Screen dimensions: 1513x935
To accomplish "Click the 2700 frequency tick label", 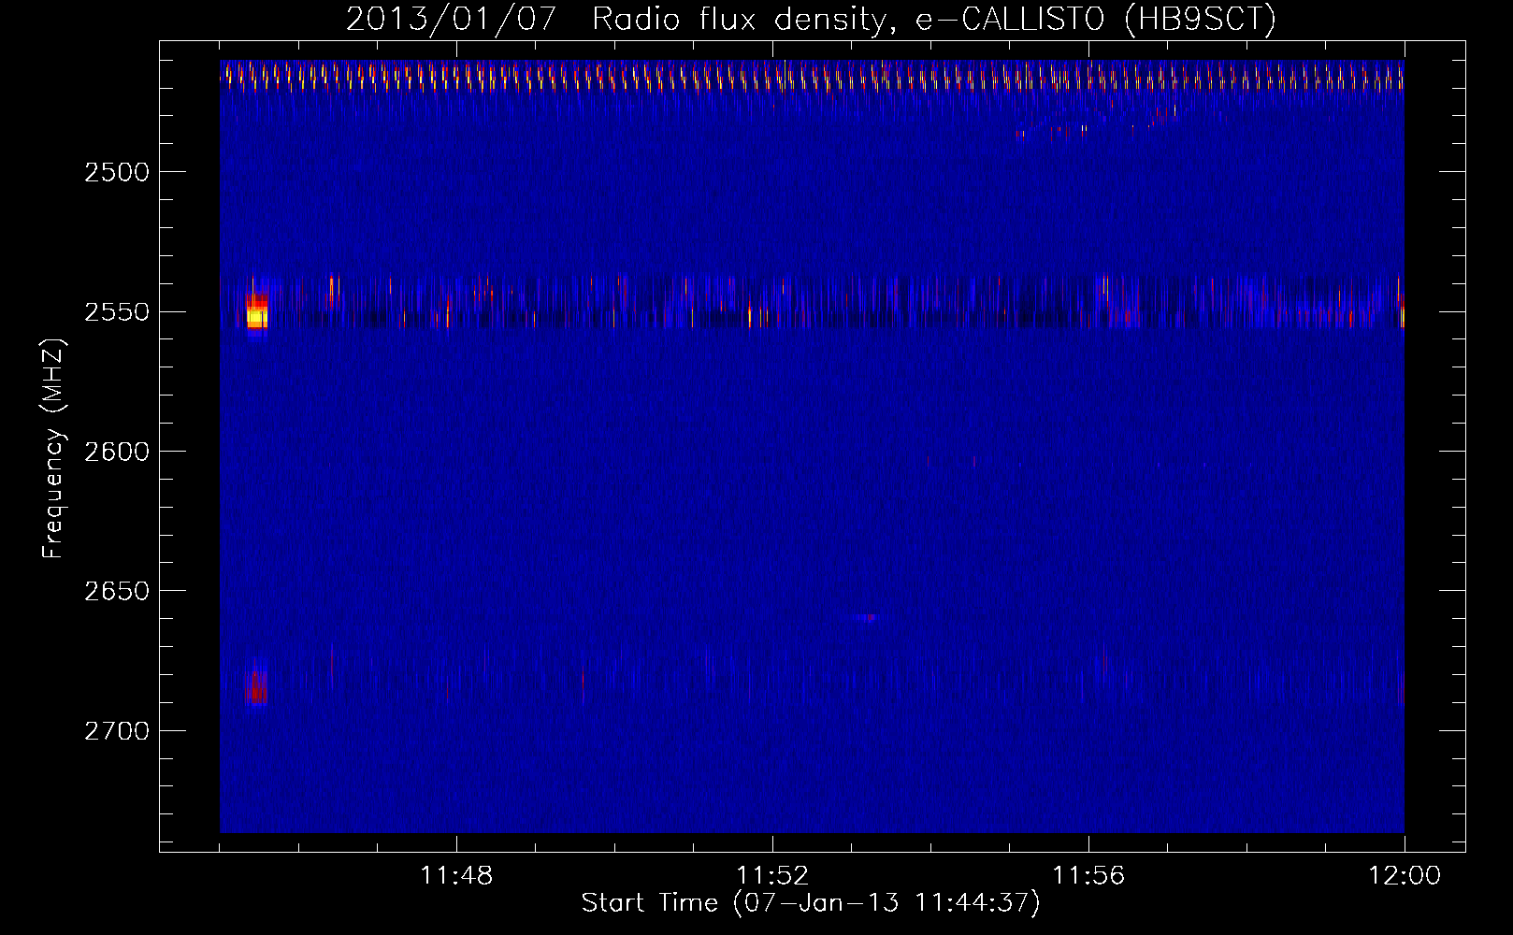I will [x=117, y=731].
